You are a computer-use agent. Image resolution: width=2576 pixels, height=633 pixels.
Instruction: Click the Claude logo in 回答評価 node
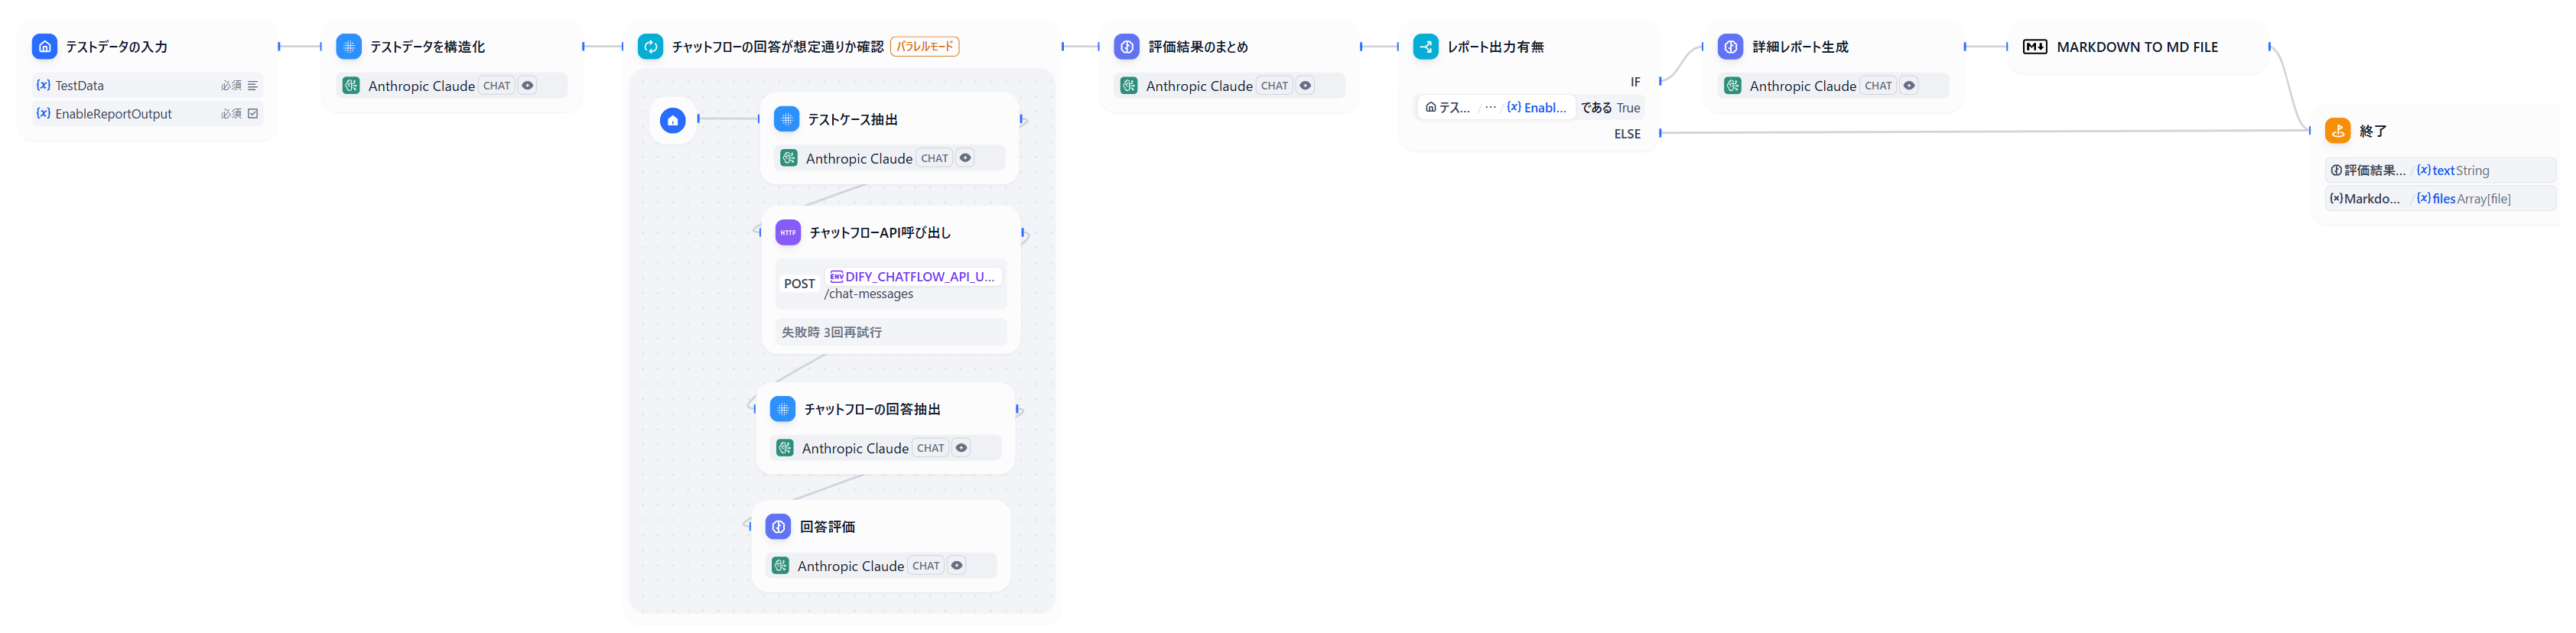(x=781, y=566)
